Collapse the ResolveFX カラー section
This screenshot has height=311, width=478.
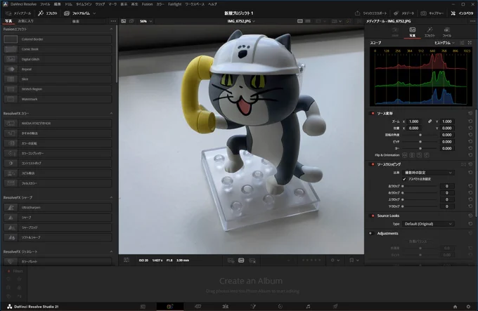point(111,113)
